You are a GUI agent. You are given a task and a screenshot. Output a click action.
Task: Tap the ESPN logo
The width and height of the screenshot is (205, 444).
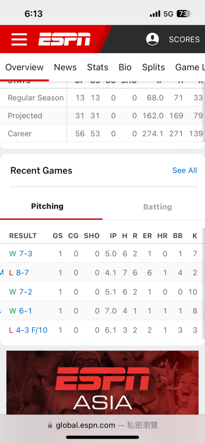[64, 39]
